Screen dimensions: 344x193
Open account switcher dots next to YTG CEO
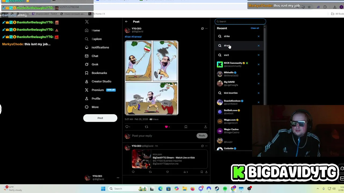118,178
